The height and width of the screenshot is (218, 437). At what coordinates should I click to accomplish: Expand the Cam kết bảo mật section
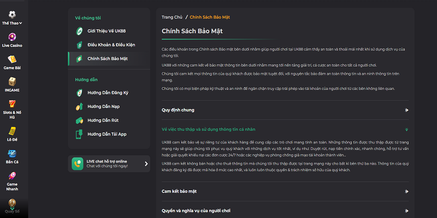406,191
